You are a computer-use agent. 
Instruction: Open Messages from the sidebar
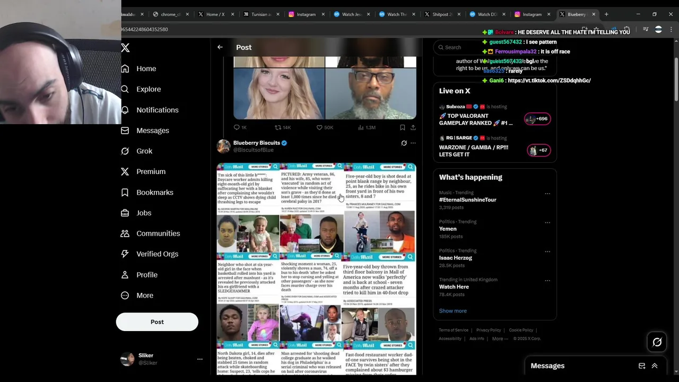(145, 131)
